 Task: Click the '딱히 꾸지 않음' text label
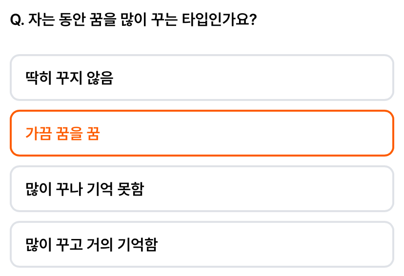pyautogui.click(x=69, y=78)
